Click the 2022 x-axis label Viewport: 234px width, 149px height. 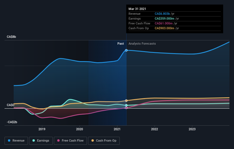coord(154,129)
